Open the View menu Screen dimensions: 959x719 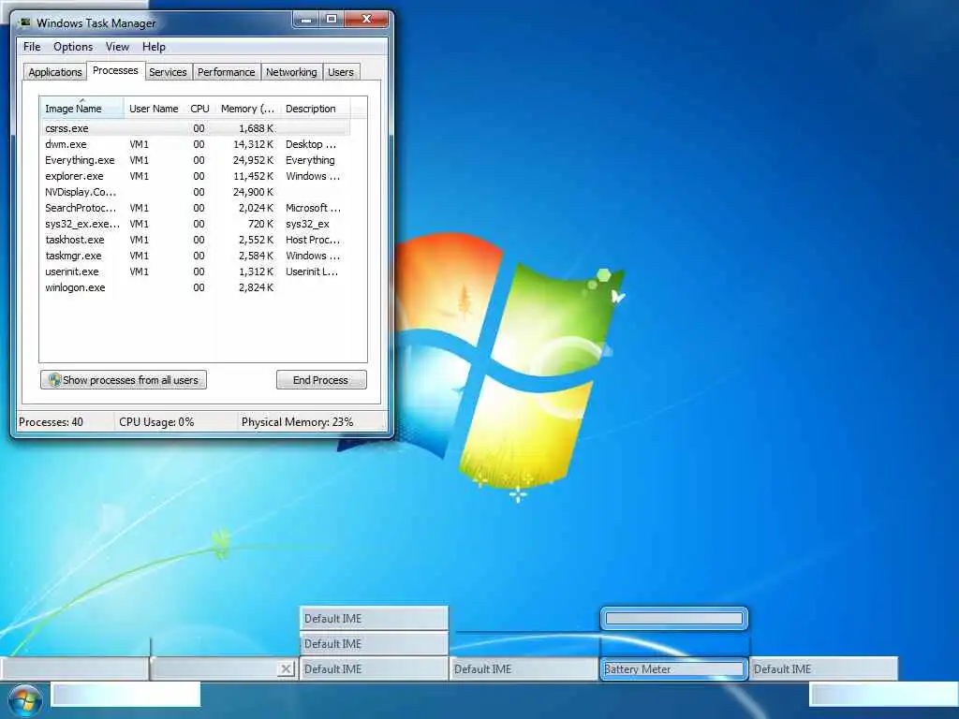[x=117, y=47]
